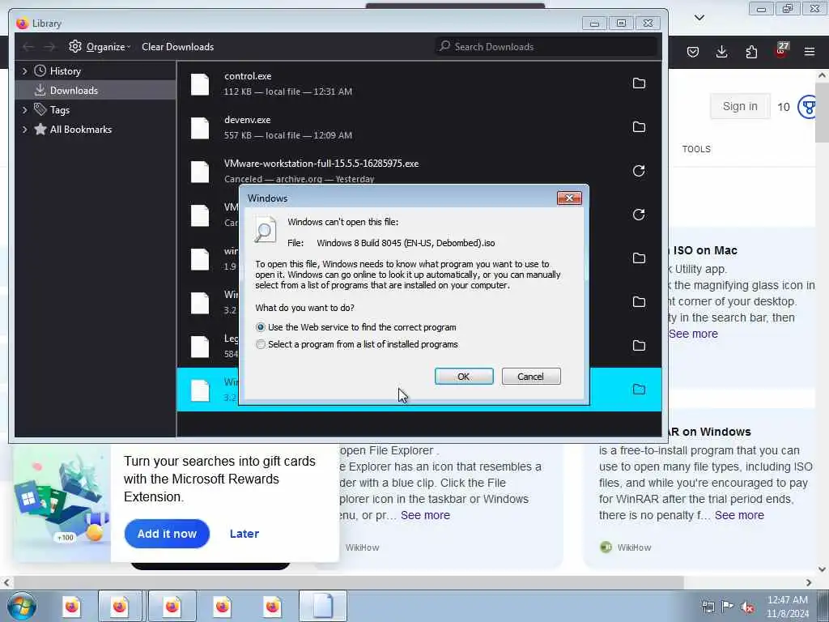Expand the All Bookmarks tree item
Screen dimensions: 829x622
click(24, 130)
